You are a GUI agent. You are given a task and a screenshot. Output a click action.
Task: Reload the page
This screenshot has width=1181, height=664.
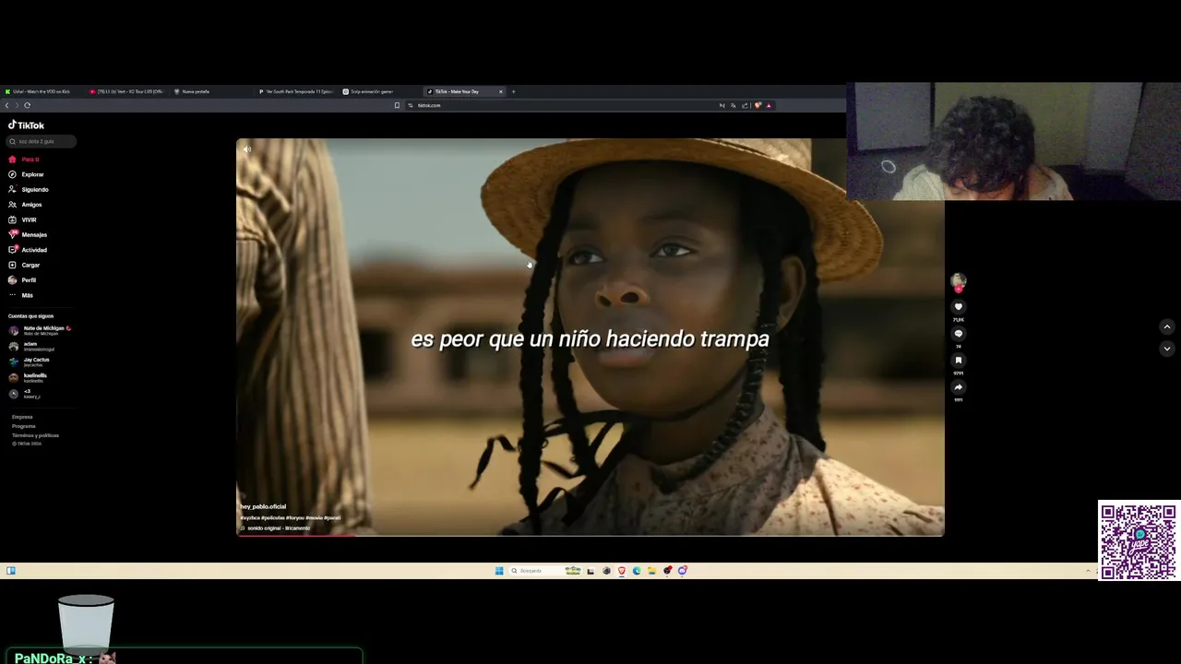[27, 105]
